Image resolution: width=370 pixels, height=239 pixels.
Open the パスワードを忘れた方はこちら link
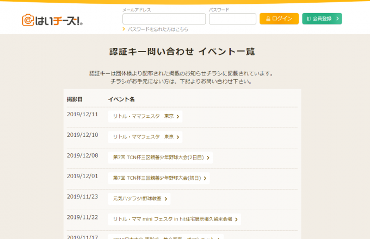(158, 29)
